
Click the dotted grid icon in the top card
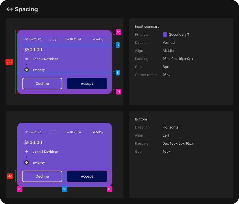[52, 39]
